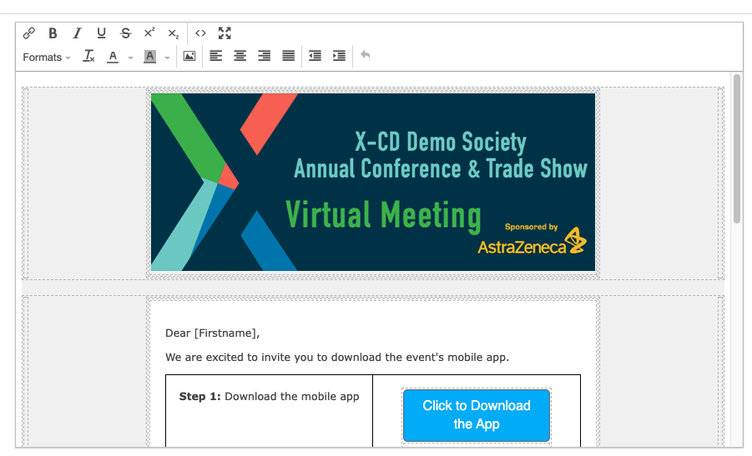Click the 'Click to Download the App' button
Image resolution: width=752 pixels, height=456 pixels.
pyautogui.click(x=477, y=415)
